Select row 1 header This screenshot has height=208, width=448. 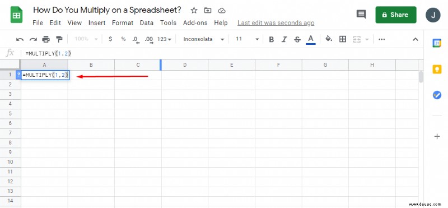pyautogui.click(x=10, y=75)
